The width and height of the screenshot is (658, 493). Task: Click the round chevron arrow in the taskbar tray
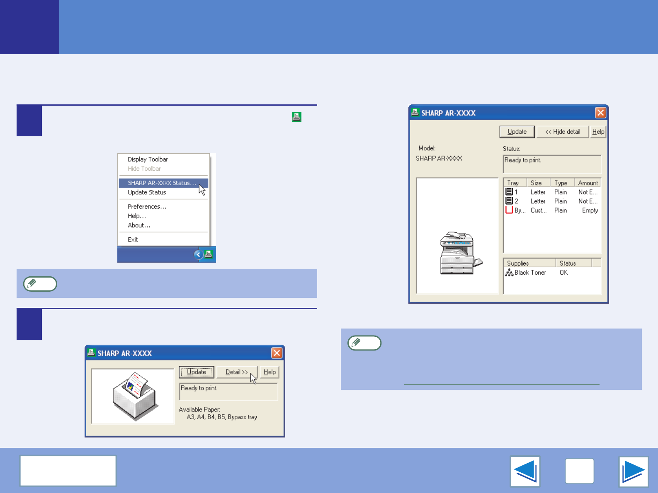[x=199, y=254]
